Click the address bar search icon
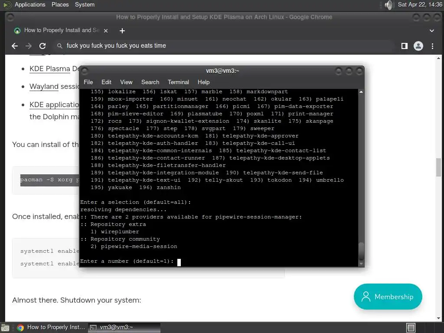The image size is (444, 333). (x=59, y=46)
